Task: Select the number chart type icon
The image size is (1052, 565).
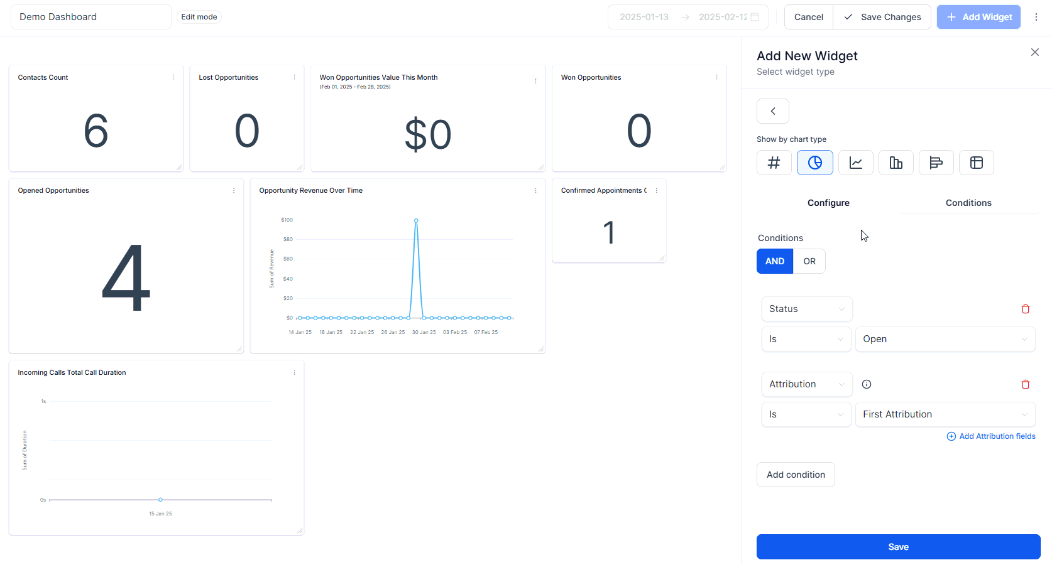Action: point(774,163)
